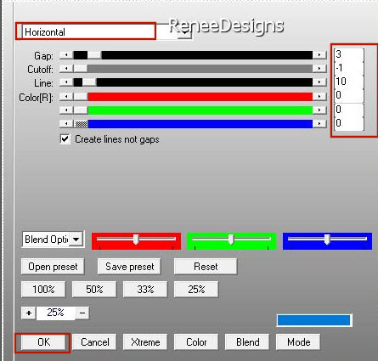Viewport: 378px width, 361px height.
Task: Expand the Blend Options dropdown
Action: (x=76, y=240)
